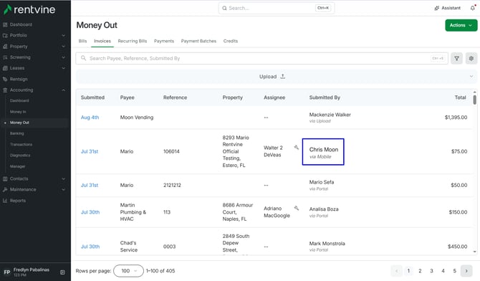
Task: Click the rentvine logo
Action: (x=29, y=9)
